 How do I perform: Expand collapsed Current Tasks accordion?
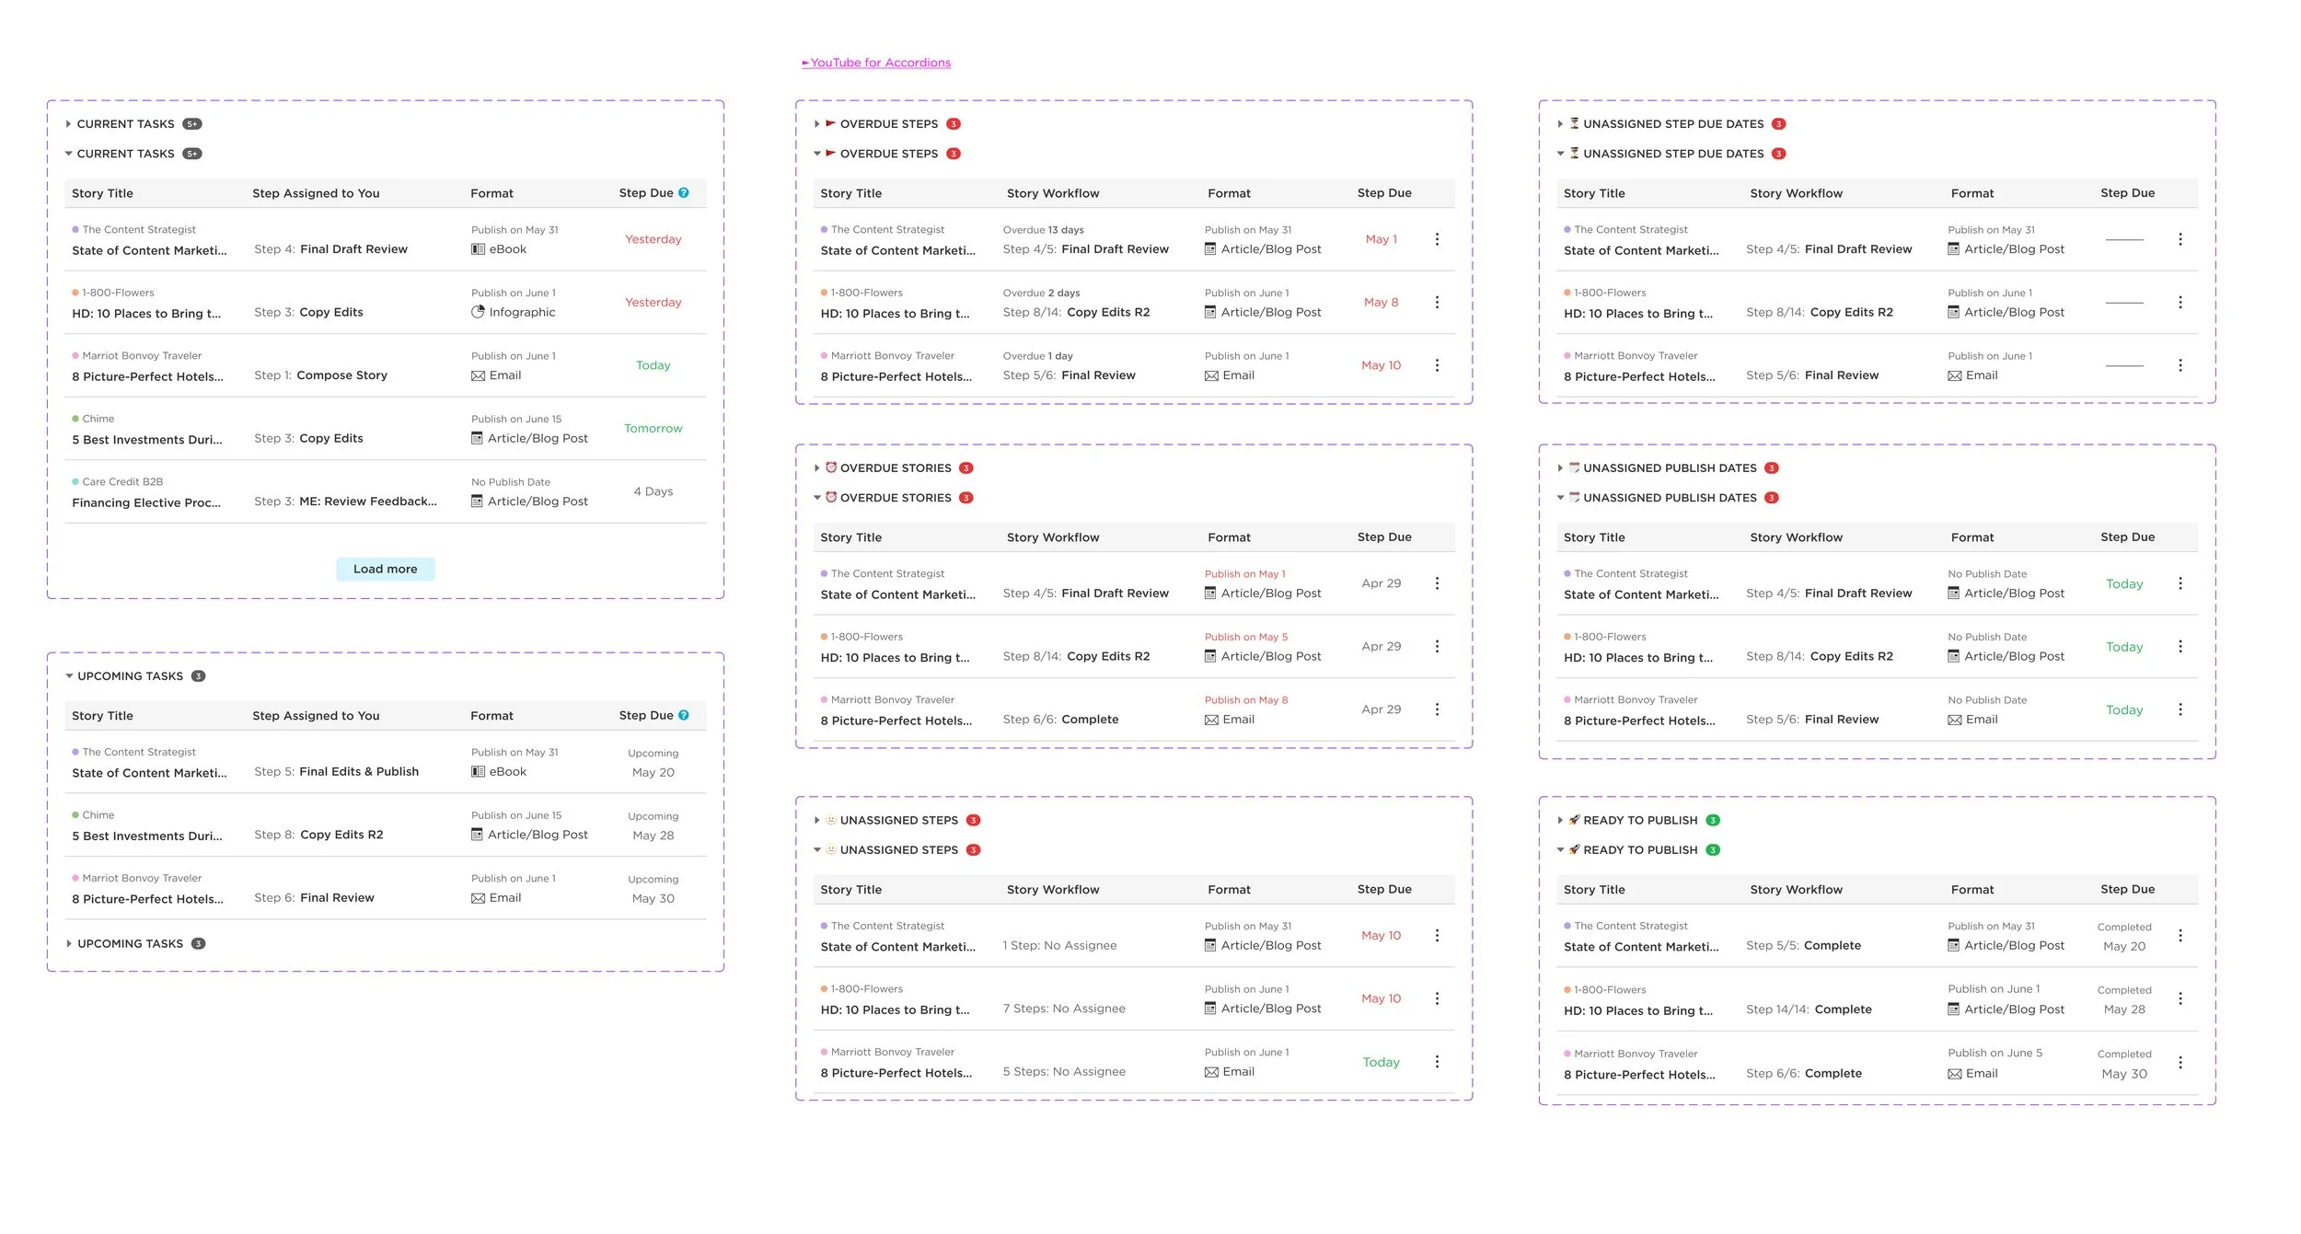point(68,124)
